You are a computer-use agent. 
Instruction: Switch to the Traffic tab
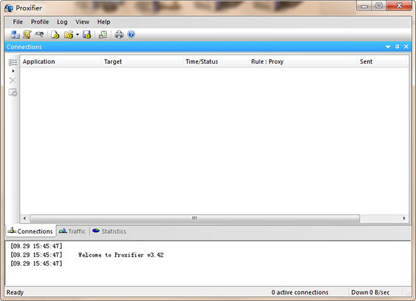click(72, 231)
